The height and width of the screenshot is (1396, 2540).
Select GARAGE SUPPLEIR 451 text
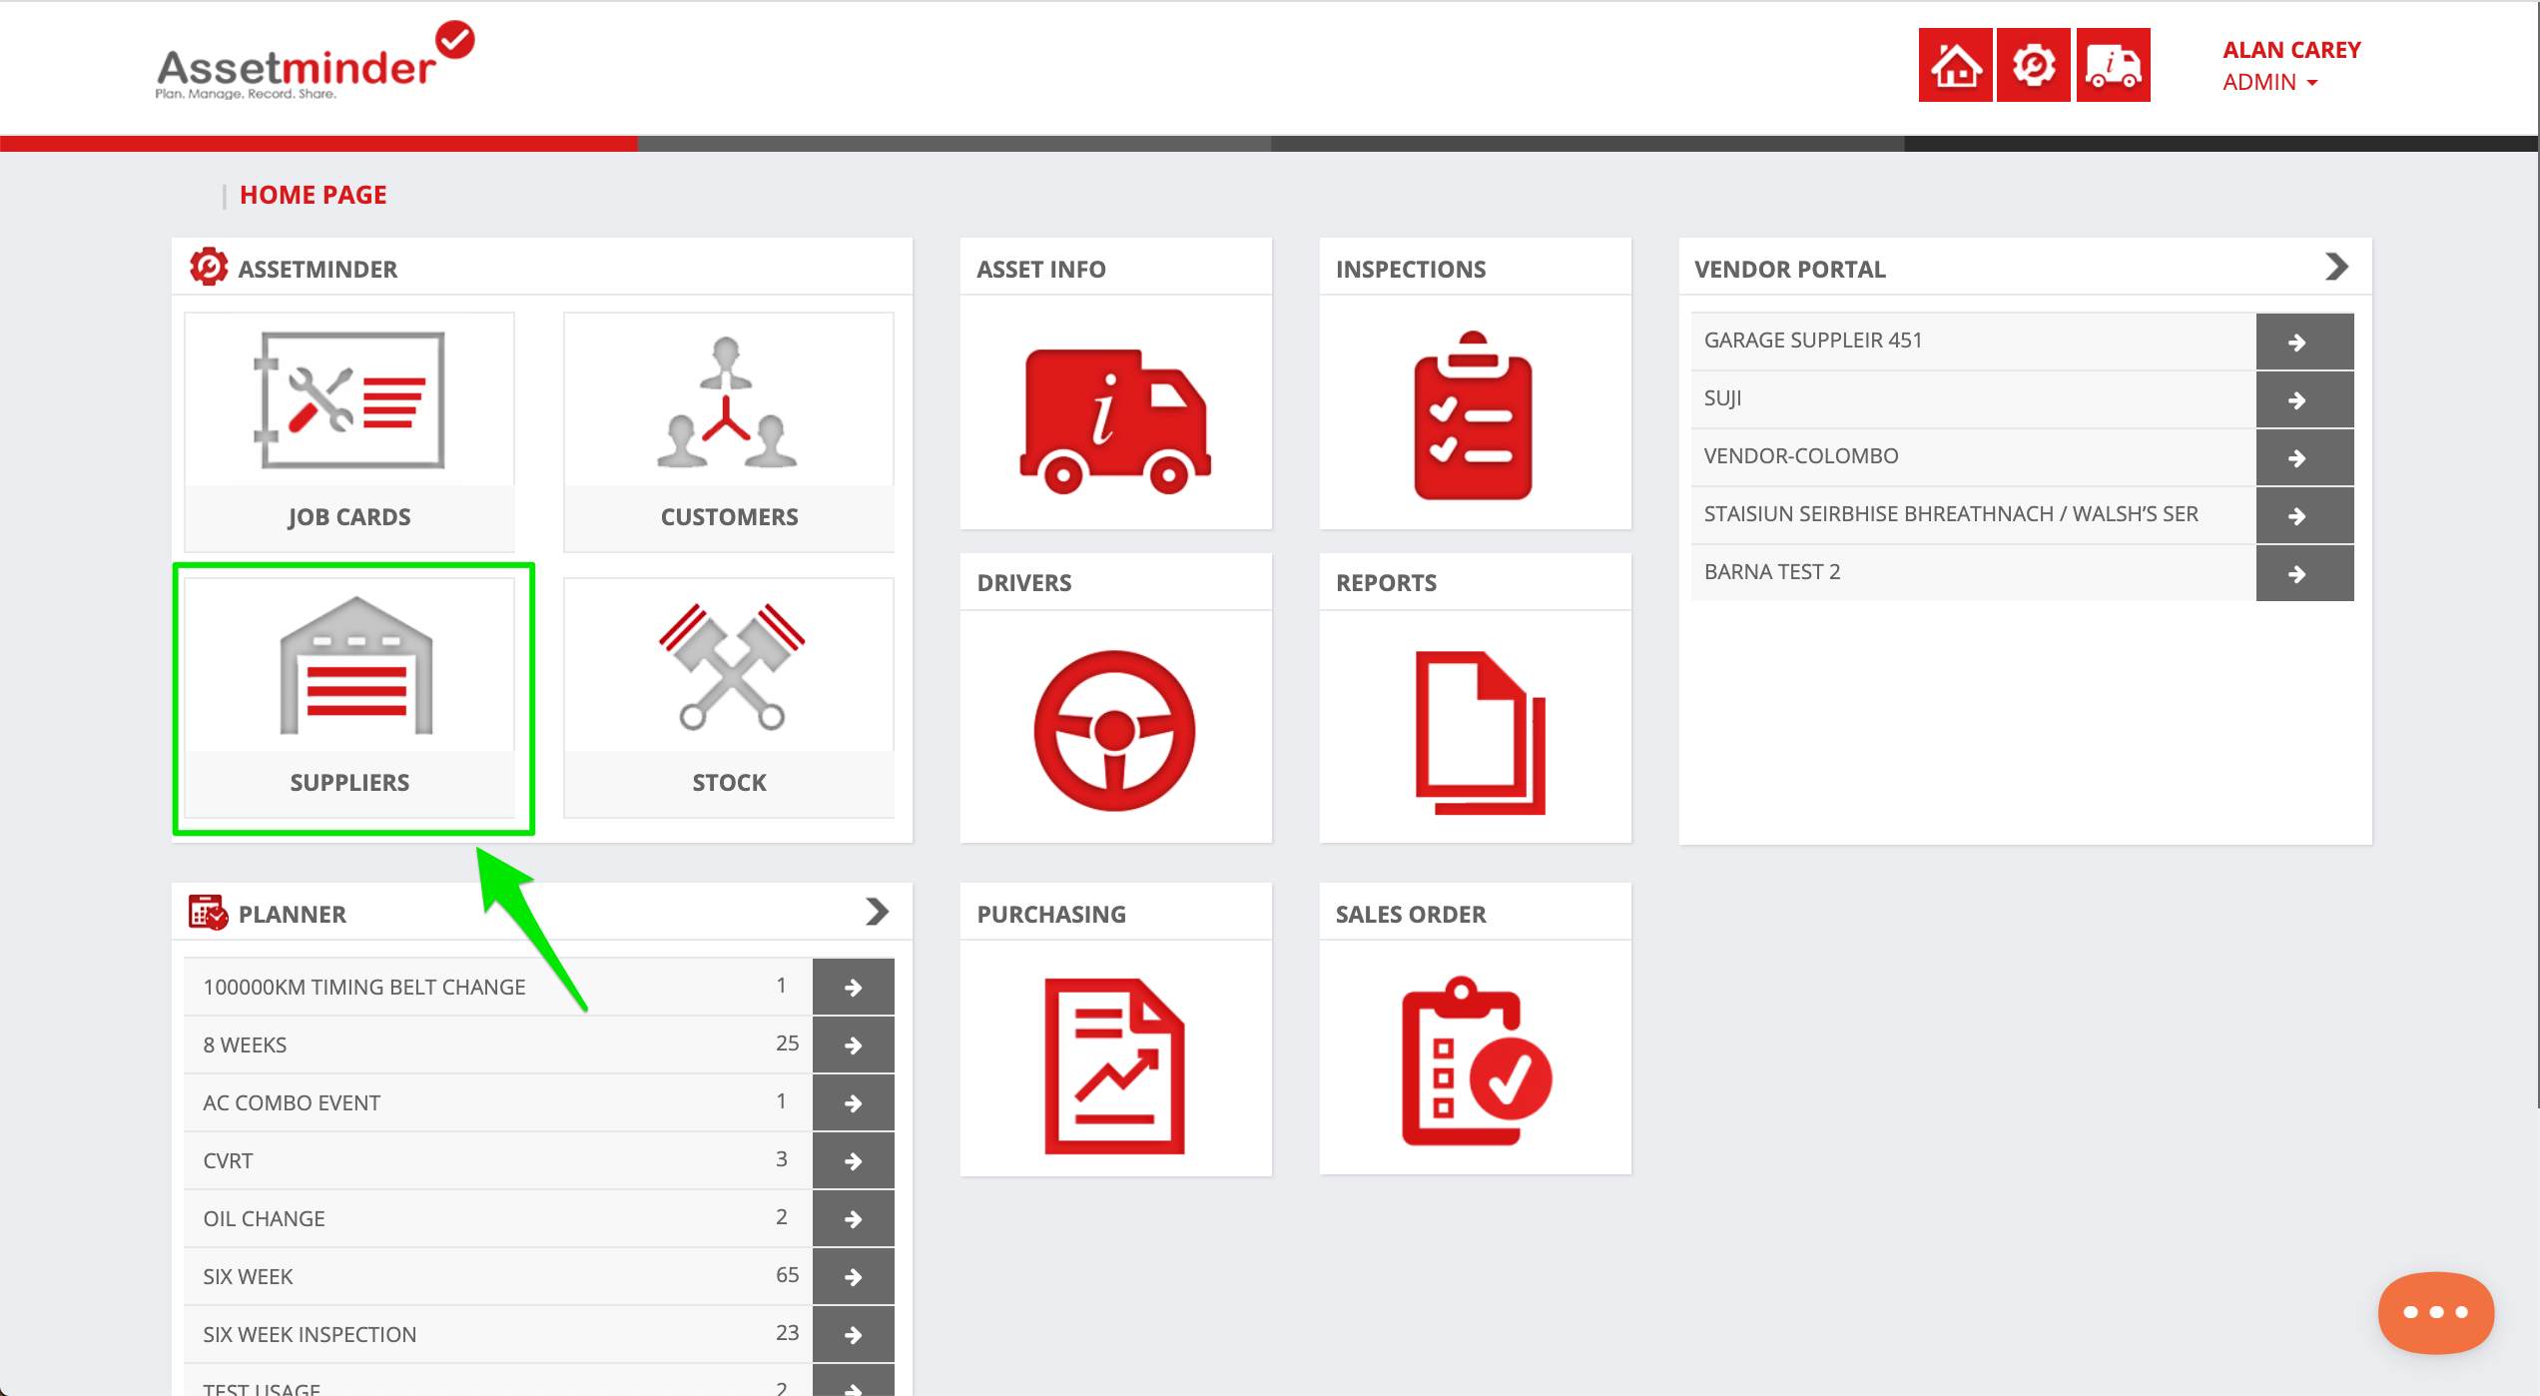click(x=1812, y=341)
